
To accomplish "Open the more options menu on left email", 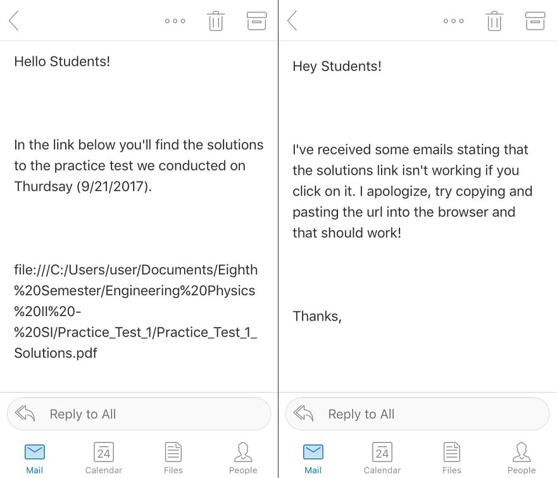I will (175, 20).
